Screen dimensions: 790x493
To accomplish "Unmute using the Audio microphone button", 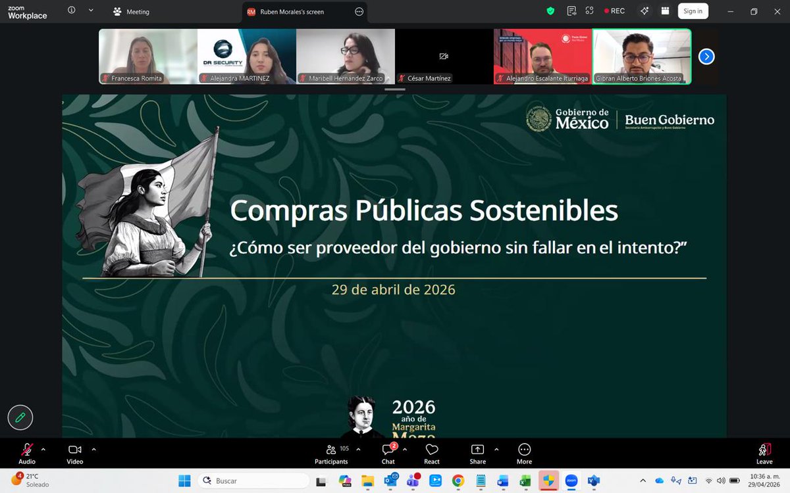I will 27,453.
